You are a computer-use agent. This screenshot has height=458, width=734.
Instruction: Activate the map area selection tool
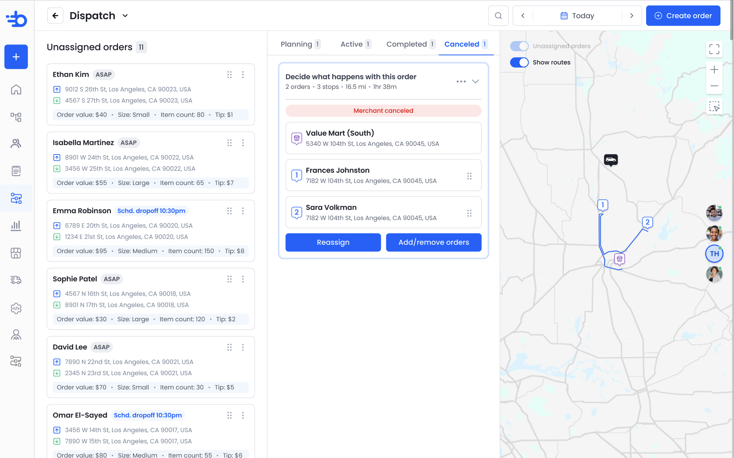(714, 106)
